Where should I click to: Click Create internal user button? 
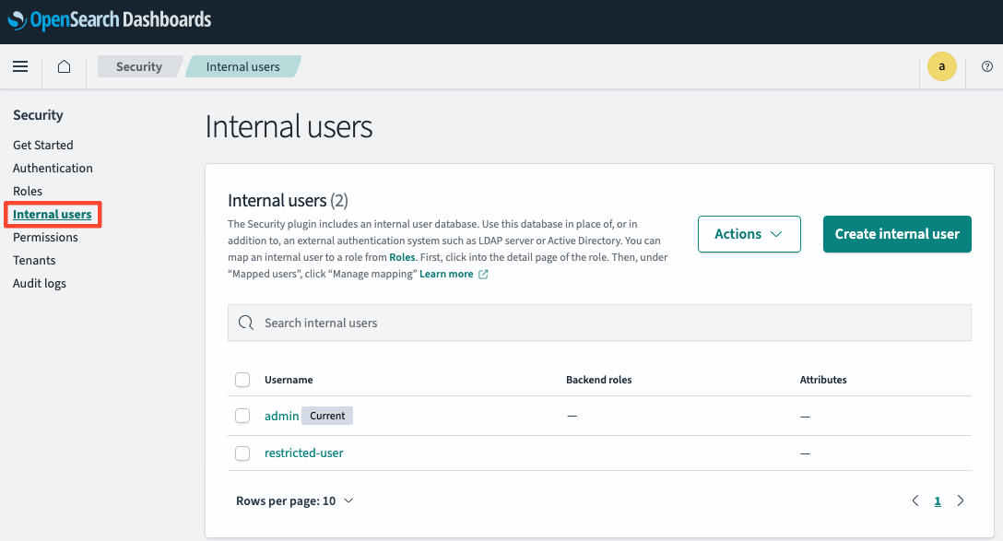tap(897, 234)
